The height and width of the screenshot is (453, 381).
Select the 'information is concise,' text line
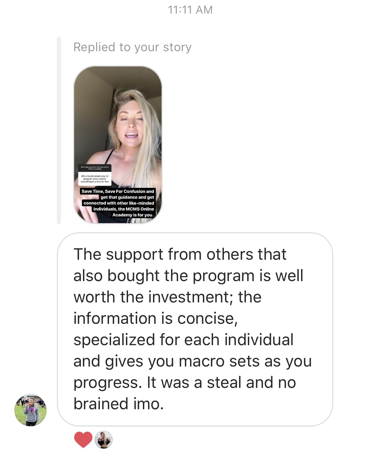click(x=155, y=318)
